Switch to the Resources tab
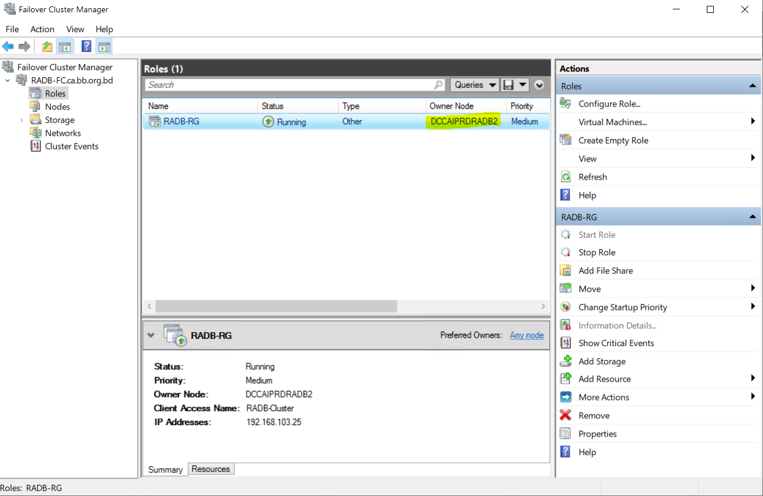763x496 pixels. (x=211, y=469)
